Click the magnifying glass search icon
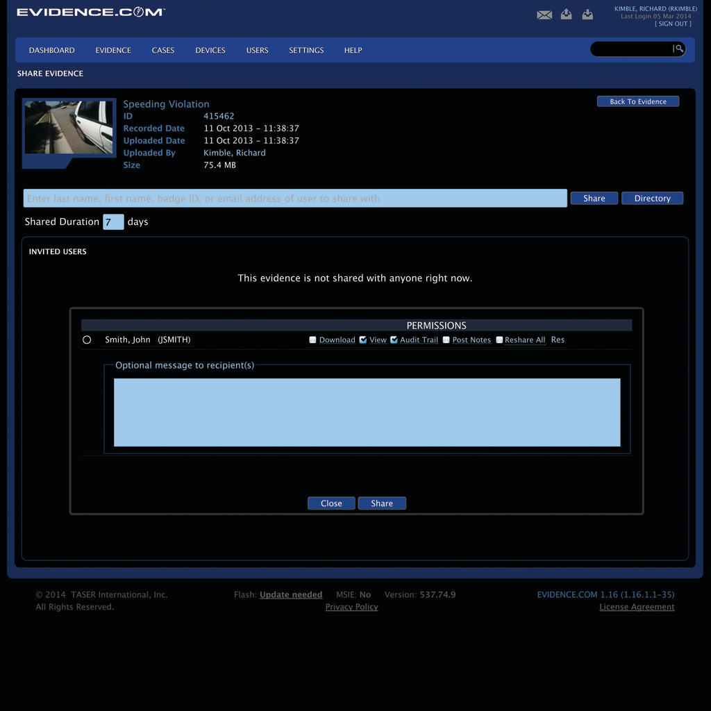This screenshot has height=711, width=711. click(x=678, y=49)
